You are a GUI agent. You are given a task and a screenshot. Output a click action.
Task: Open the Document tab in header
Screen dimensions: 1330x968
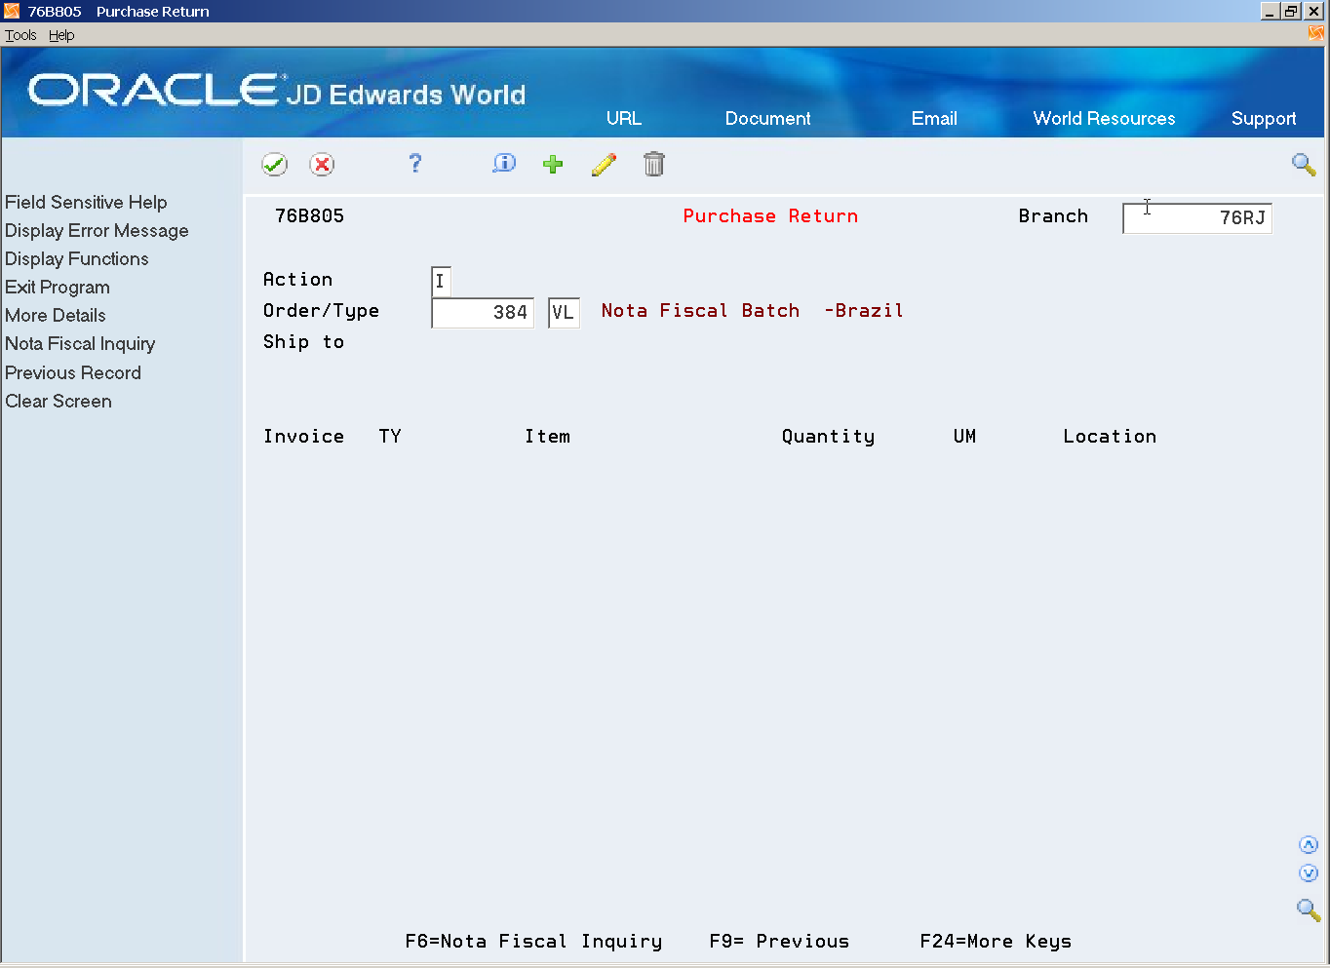pyautogui.click(x=767, y=118)
